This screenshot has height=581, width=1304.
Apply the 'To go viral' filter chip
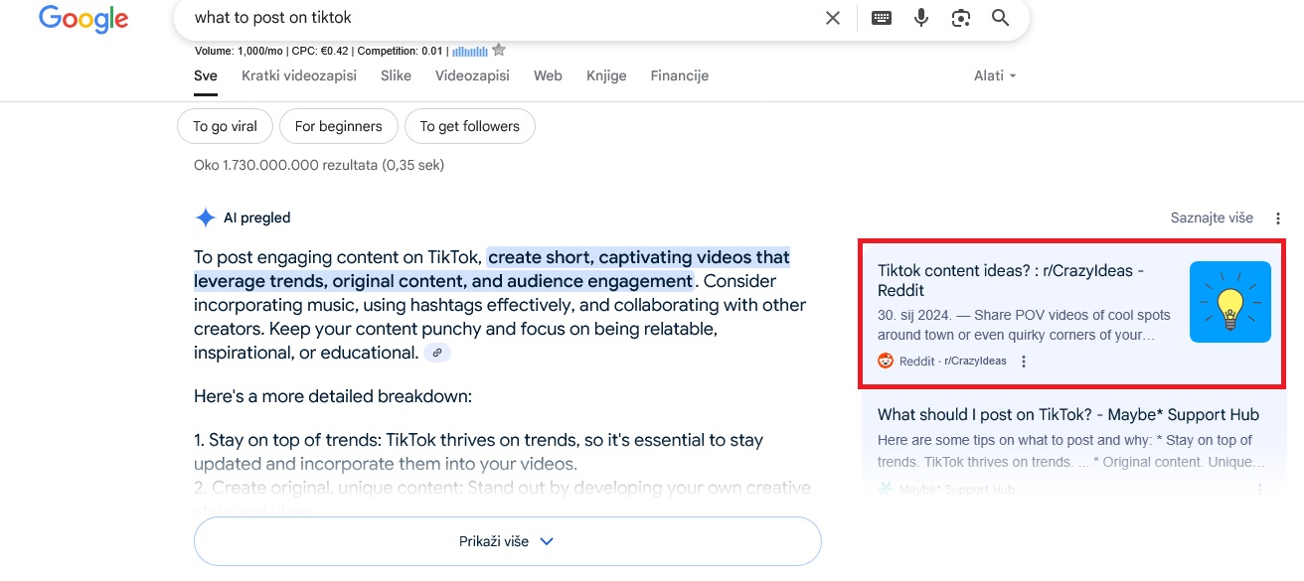click(x=225, y=126)
